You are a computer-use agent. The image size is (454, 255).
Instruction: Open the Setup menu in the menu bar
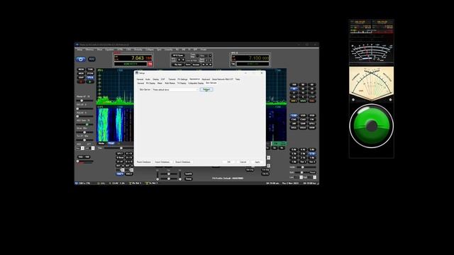coord(79,50)
